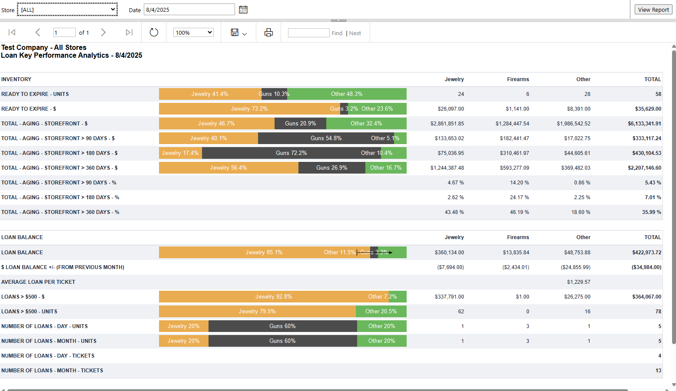The image size is (676, 391).
Task: Go to next report page
Action: [103, 33]
